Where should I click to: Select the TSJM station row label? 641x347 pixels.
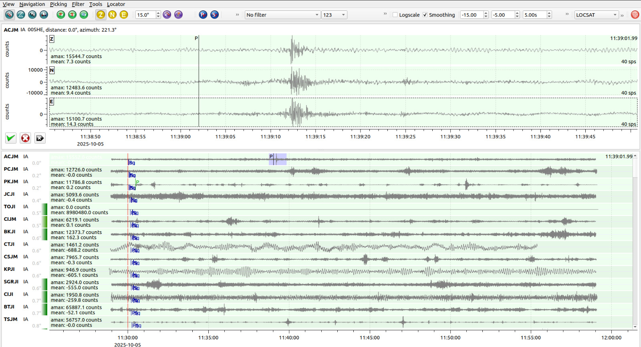coord(11,319)
